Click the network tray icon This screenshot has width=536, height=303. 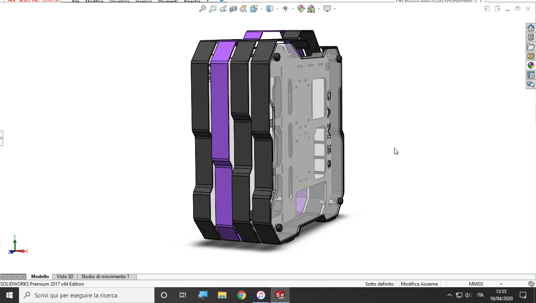pos(459,295)
